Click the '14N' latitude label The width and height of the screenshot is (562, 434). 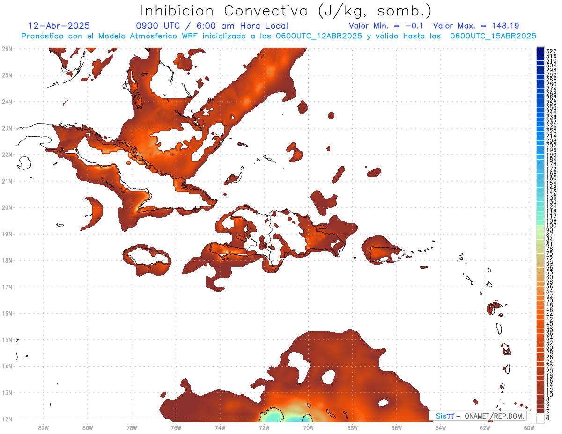pos(7,366)
